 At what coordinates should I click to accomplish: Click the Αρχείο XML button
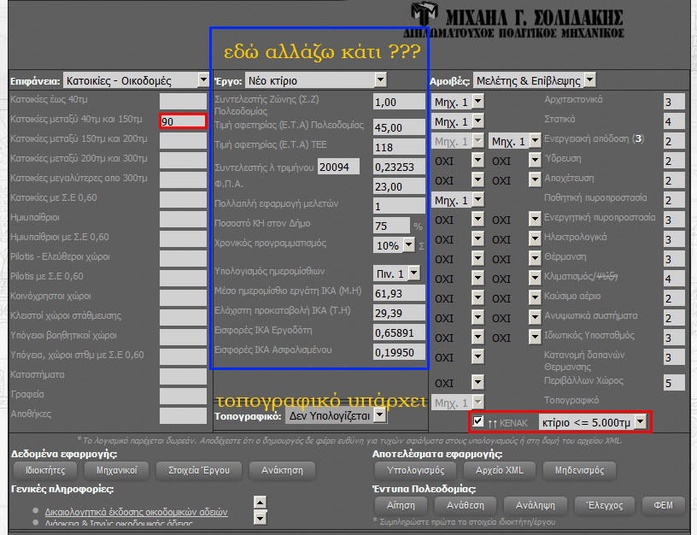[x=500, y=470]
